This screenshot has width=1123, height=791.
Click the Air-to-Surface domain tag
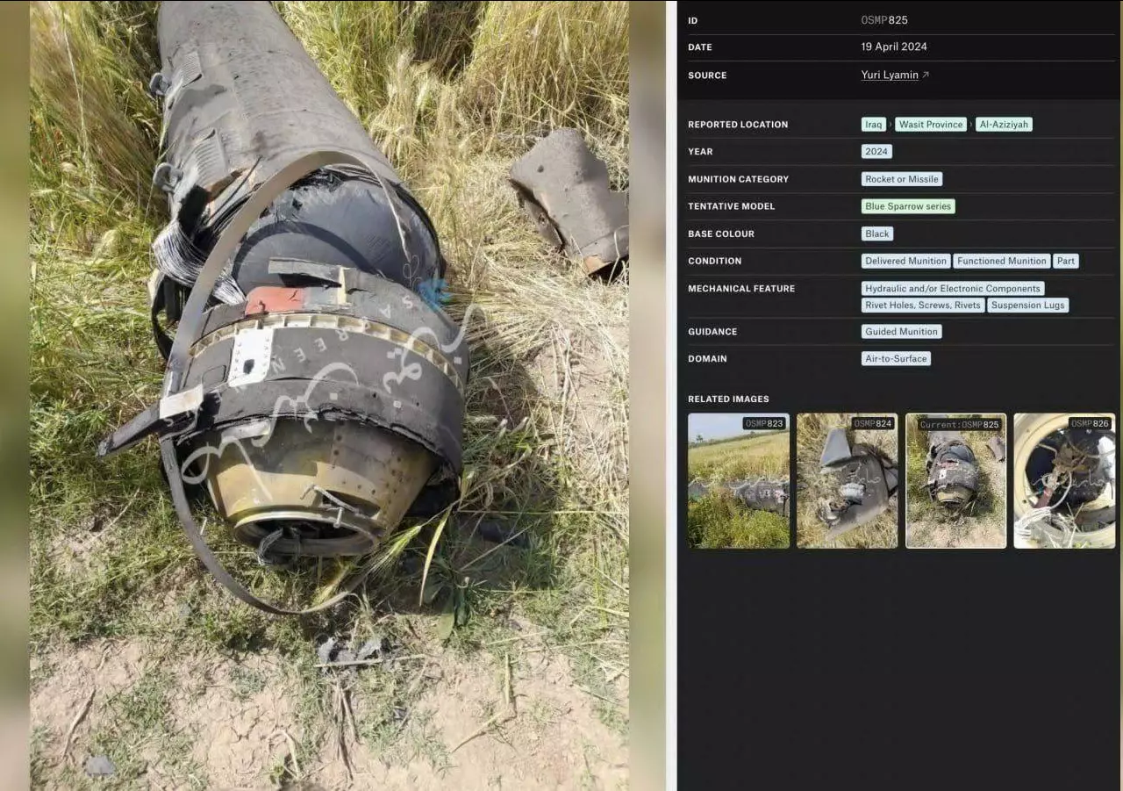(896, 358)
